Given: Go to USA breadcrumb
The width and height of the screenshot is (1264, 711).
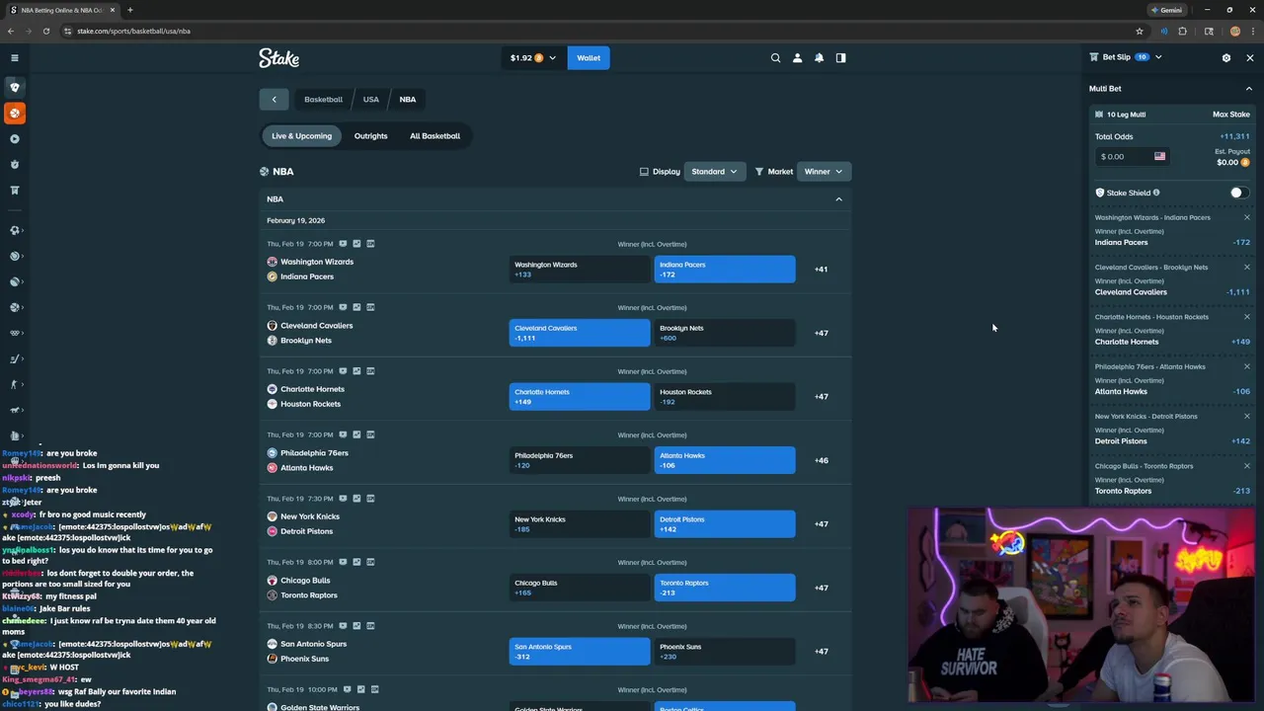Looking at the screenshot, I should [x=370, y=100].
